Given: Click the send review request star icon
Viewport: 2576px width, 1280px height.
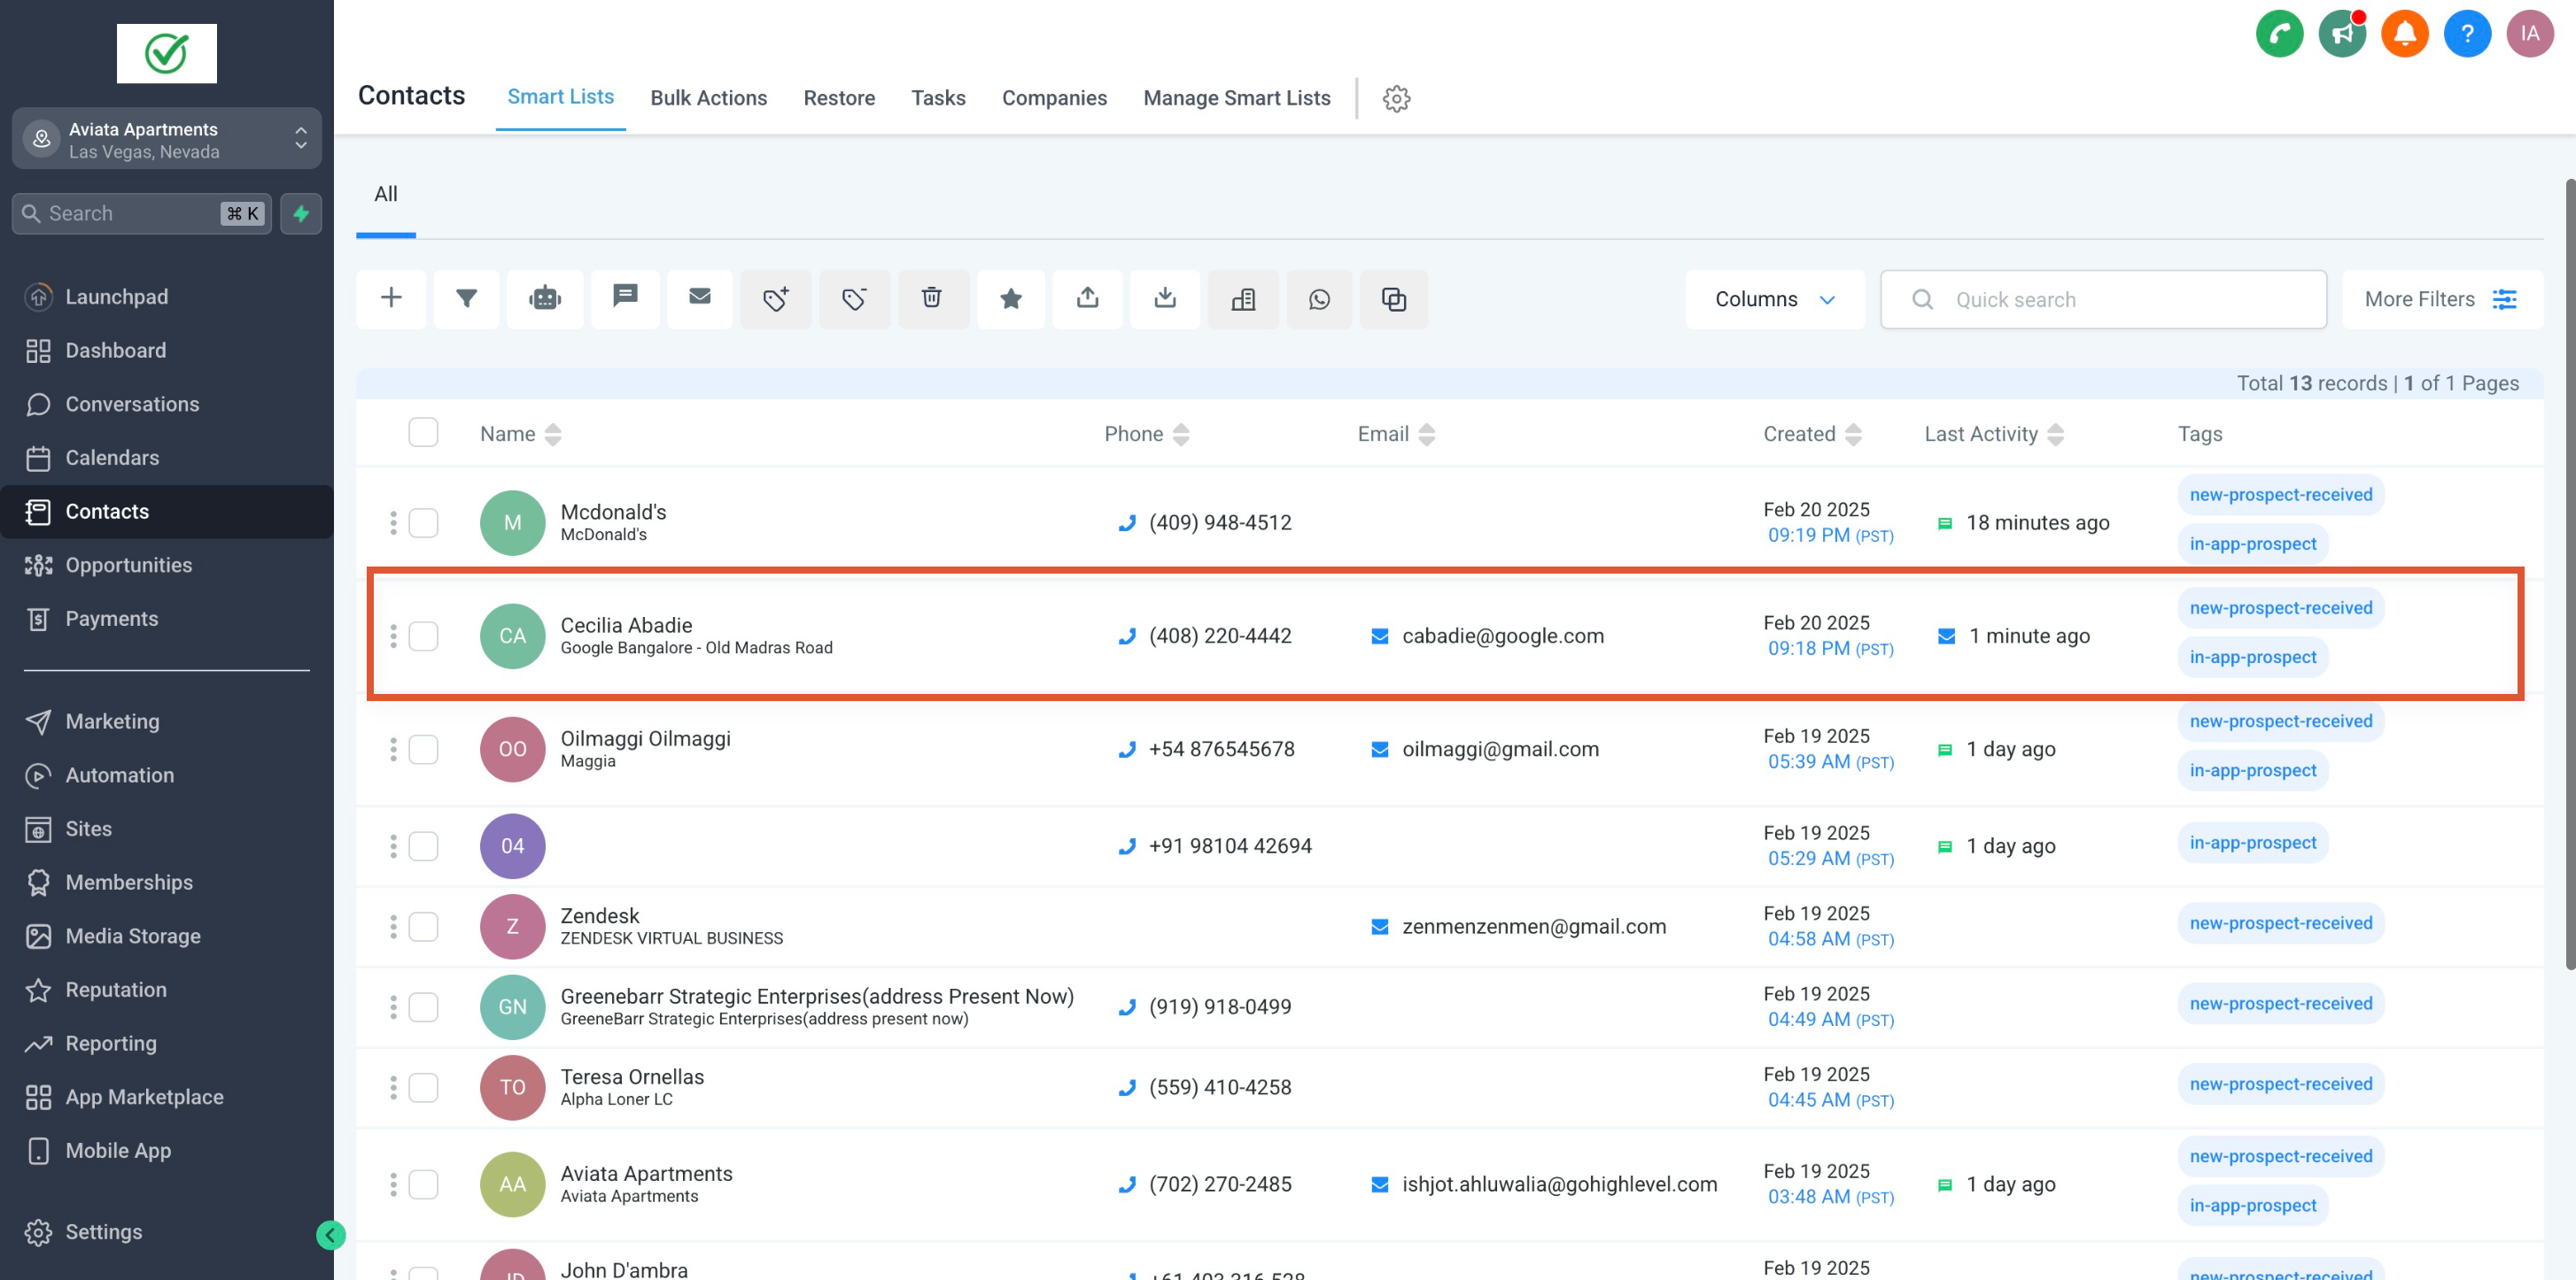Looking at the screenshot, I should tap(1011, 299).
